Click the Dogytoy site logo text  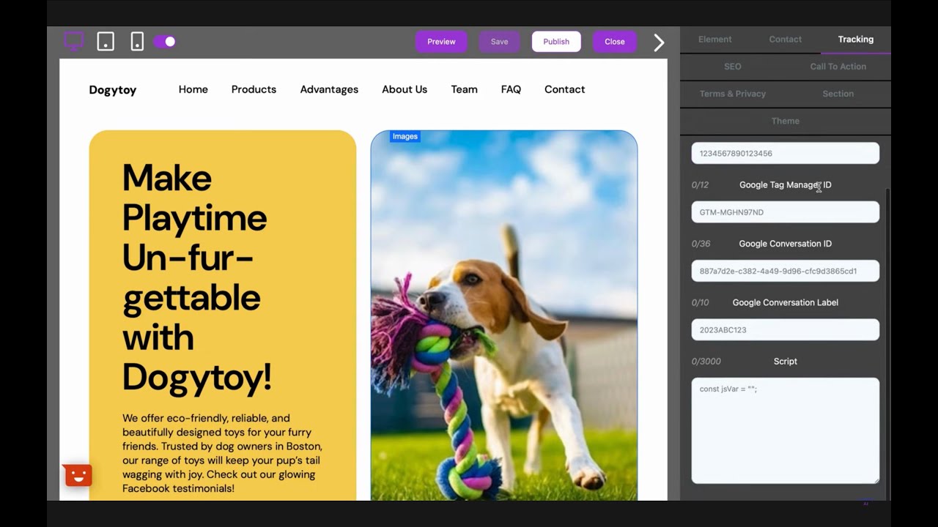[113, 90]
